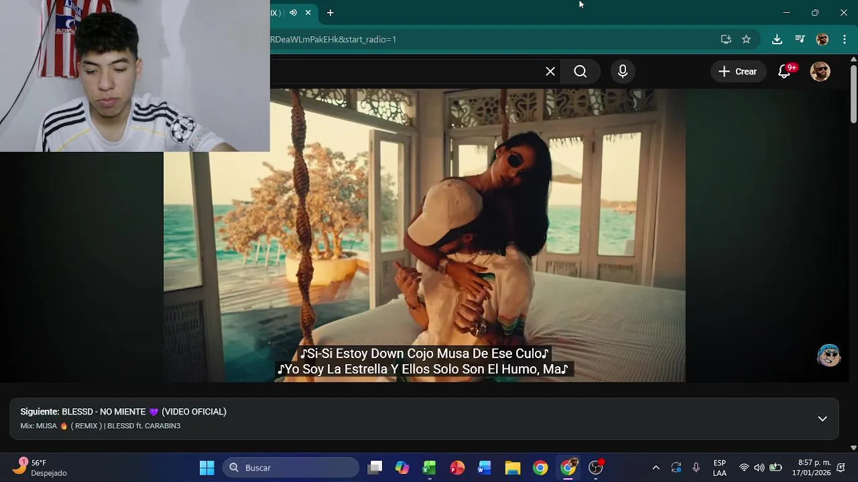Open the Chrome profile avatar

point(822,39)
